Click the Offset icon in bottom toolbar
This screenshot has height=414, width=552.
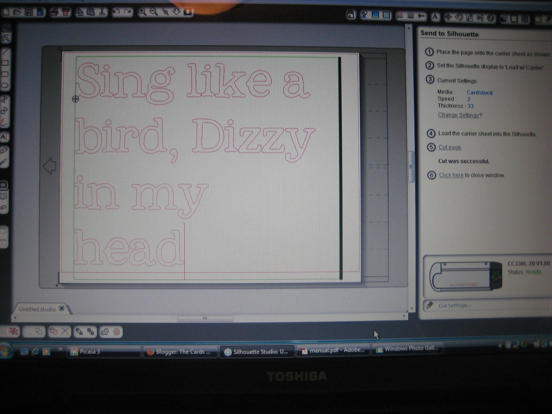point(117,332)
